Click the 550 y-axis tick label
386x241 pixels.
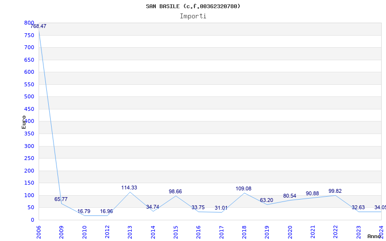pos(29,85)
